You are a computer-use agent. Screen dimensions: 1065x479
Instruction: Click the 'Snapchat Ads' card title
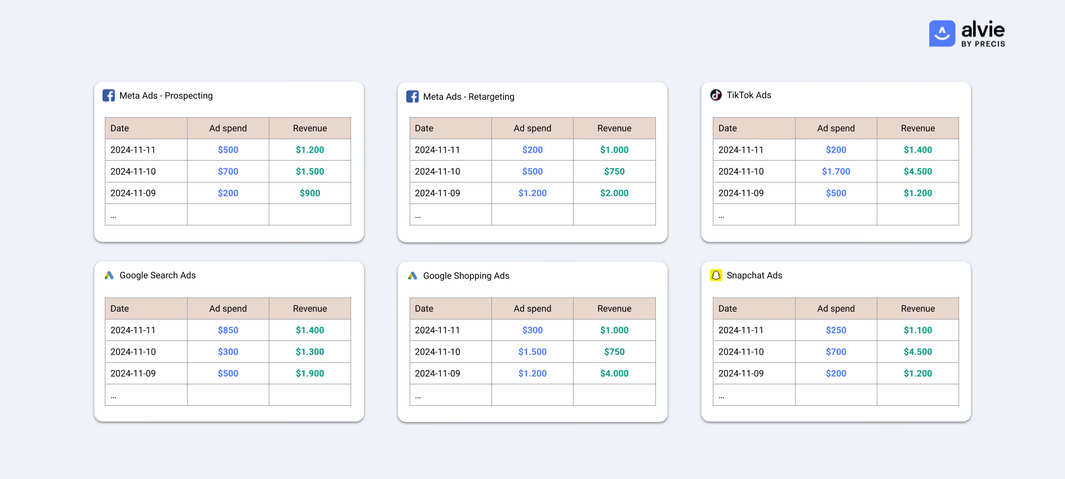coord(755,276)
